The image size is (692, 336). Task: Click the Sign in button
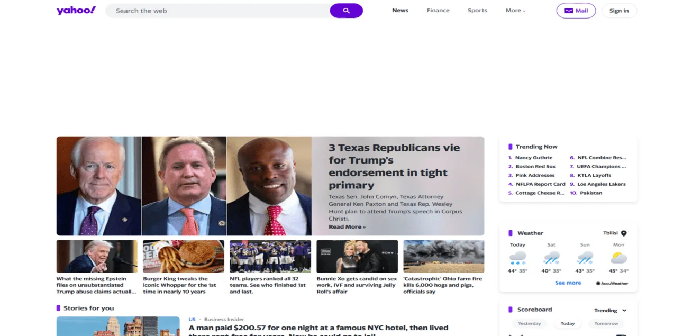619,11
